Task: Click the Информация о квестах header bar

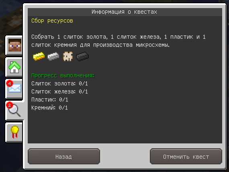Action: [125, 12]
